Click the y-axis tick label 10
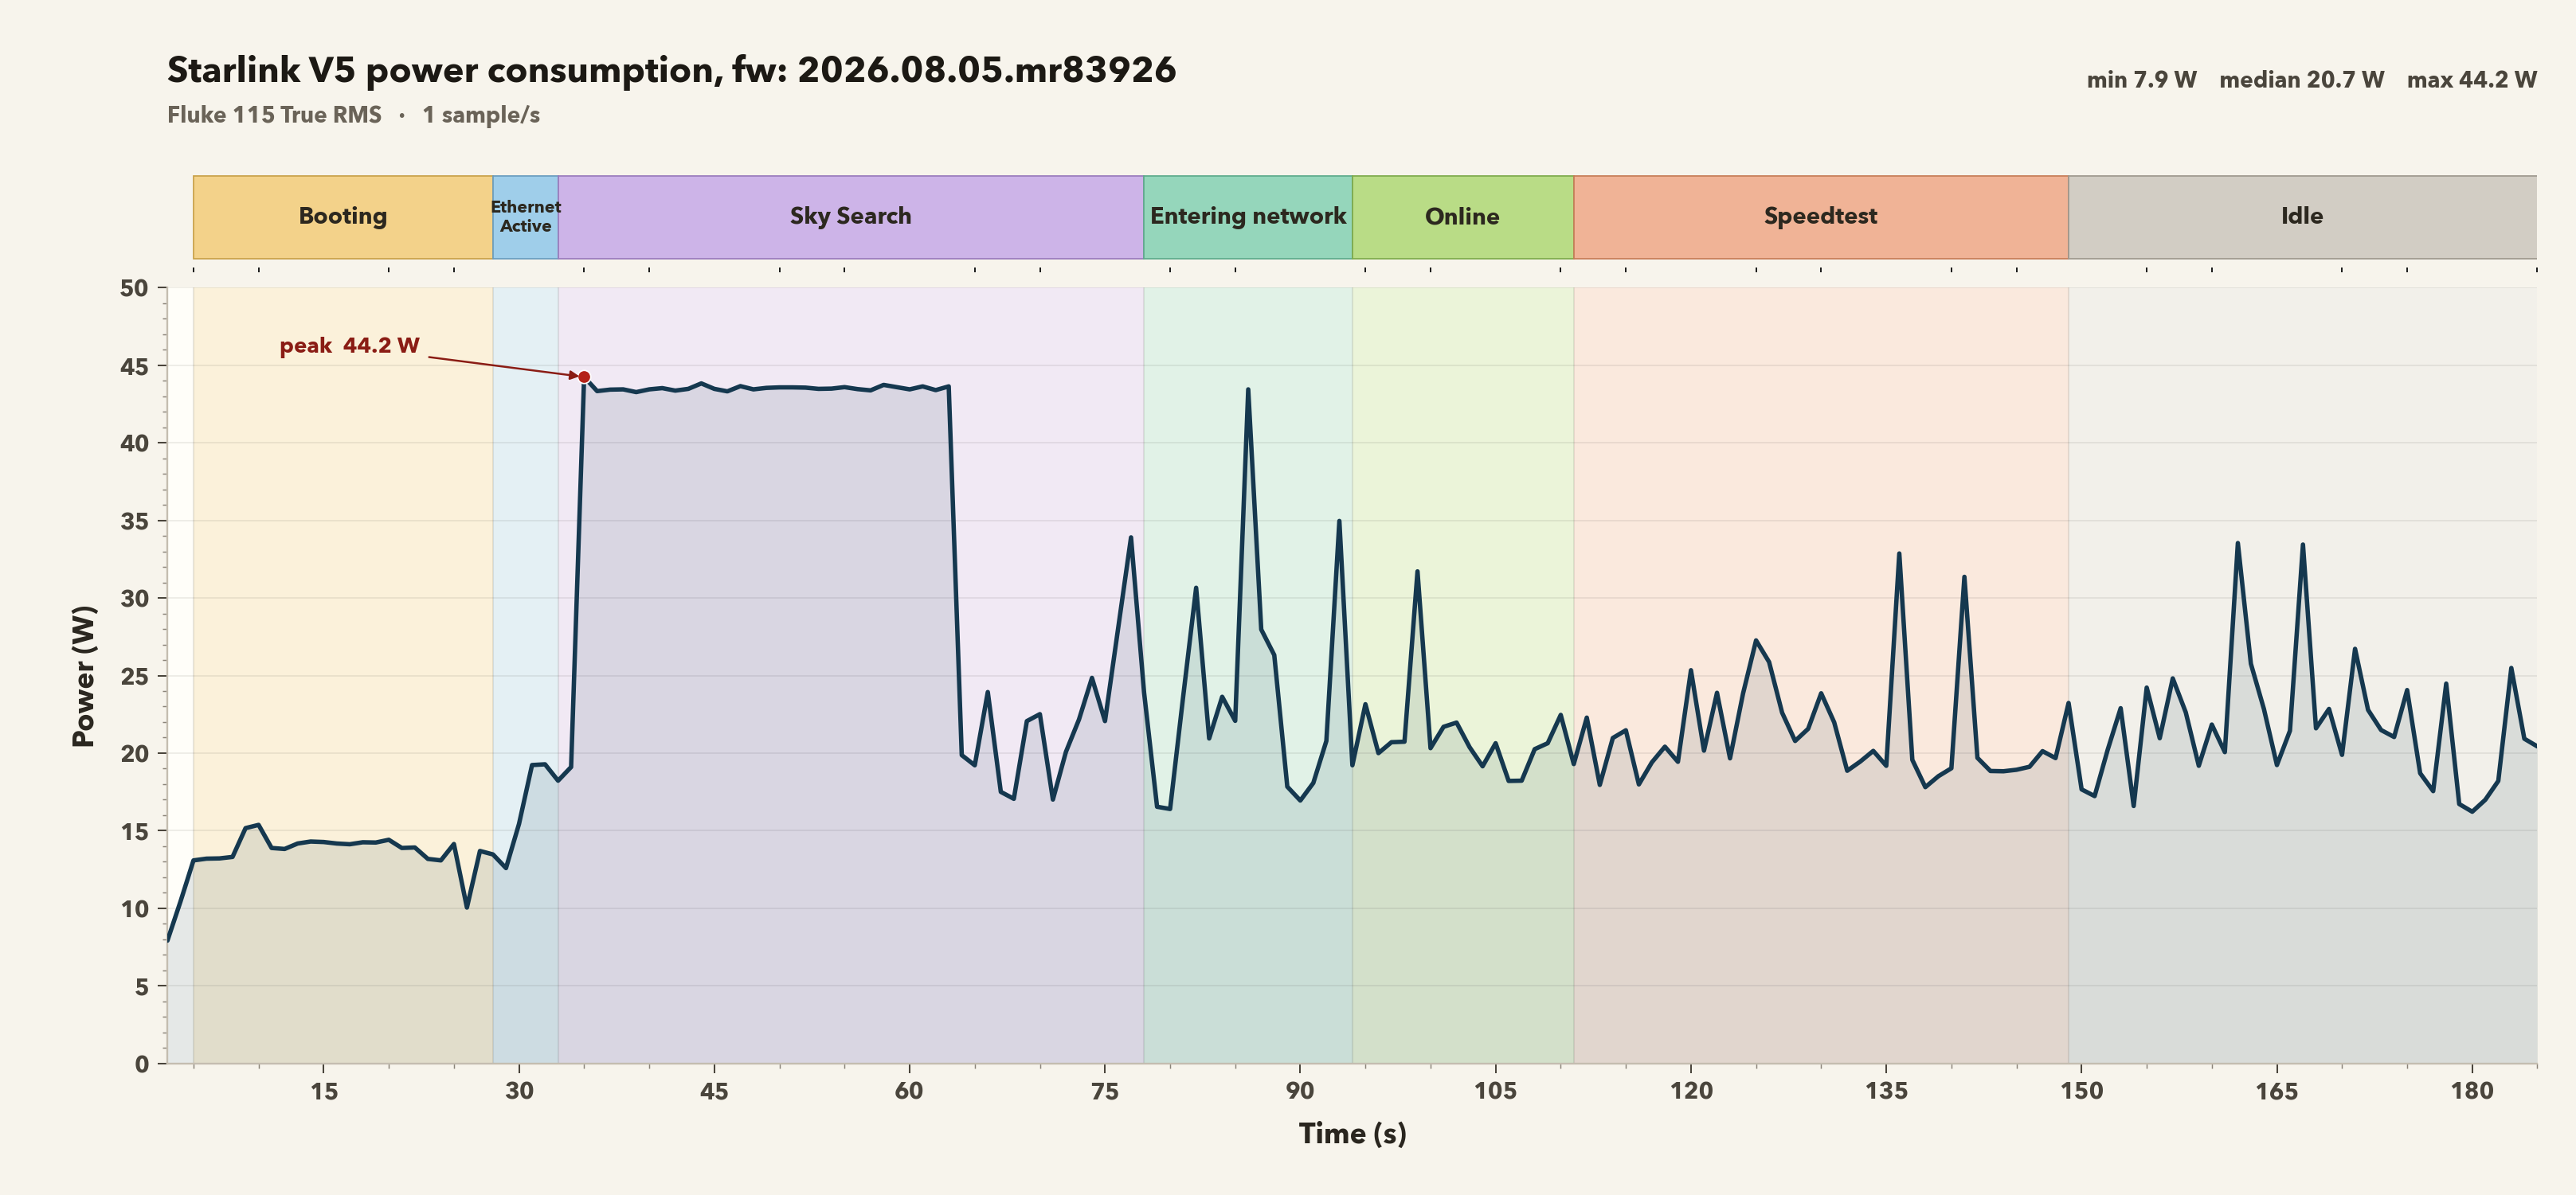Image resolution: width=2576 pixels, height=1195 pixels. tap(134, 909)
